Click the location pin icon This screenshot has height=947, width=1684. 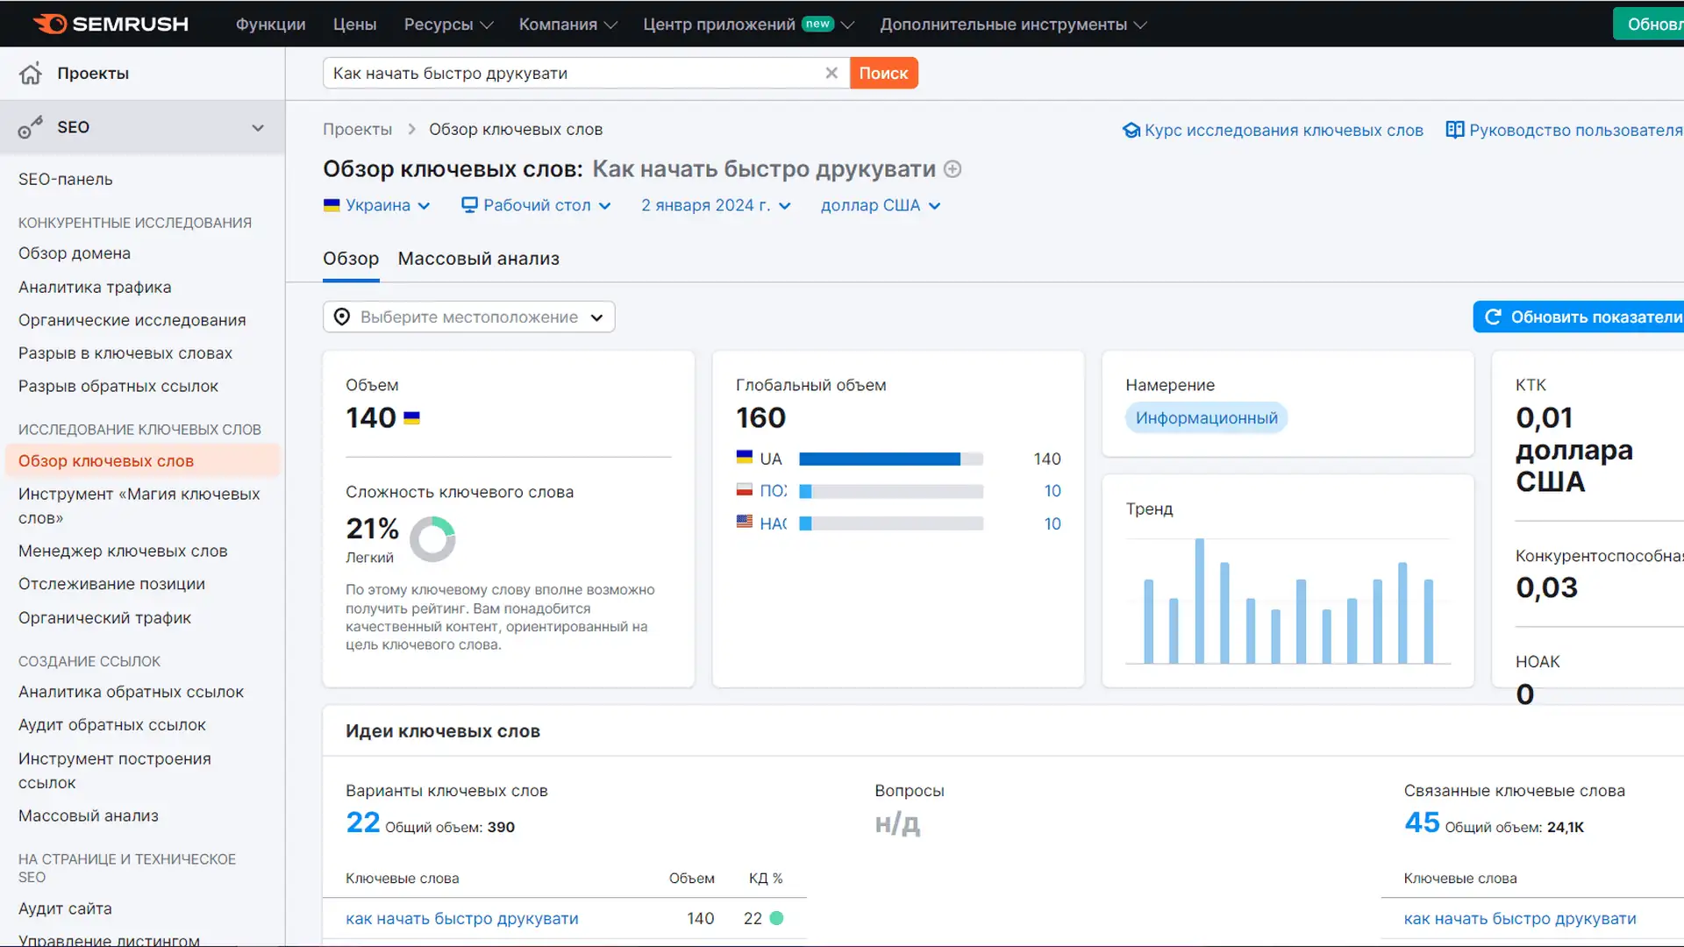(342, 317)
